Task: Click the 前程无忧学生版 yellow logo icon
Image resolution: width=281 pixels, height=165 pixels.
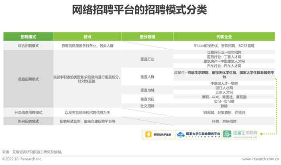Action: pos(149,134)
